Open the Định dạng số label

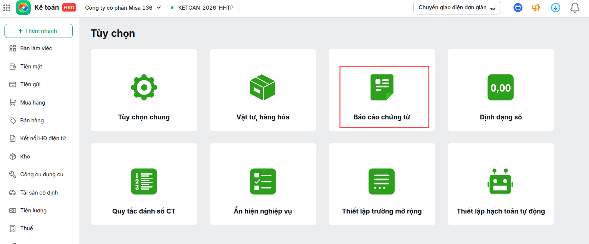[x=501, y=117]
